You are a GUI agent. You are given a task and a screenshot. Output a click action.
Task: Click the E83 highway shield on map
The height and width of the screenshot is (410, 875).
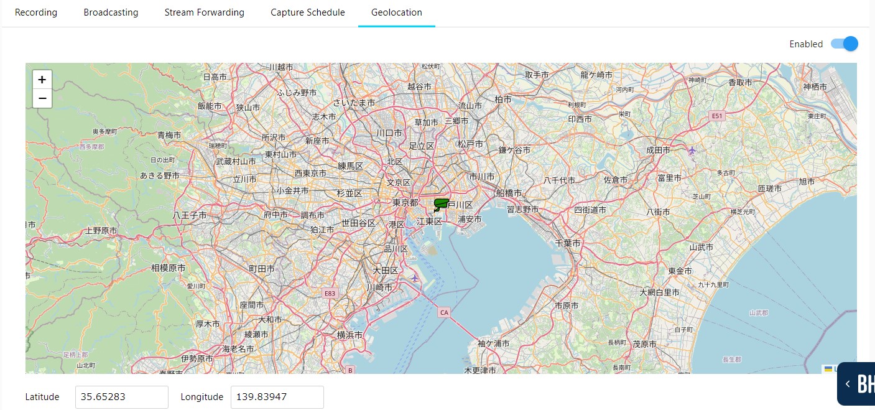(x=330, y=293)
